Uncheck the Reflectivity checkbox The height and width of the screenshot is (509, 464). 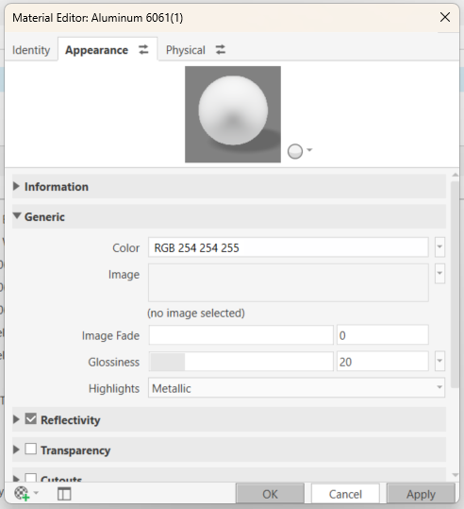tap(31, 418)
